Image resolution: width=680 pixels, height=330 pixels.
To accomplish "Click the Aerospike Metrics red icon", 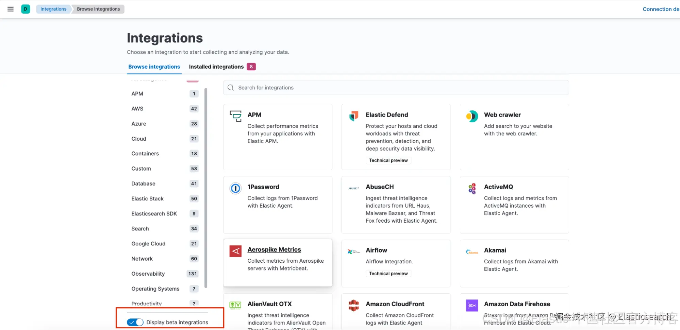I will tap(235, 251).
